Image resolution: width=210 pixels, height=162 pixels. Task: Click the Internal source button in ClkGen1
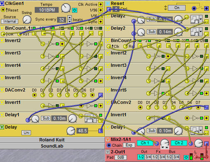tap(10, 21)
